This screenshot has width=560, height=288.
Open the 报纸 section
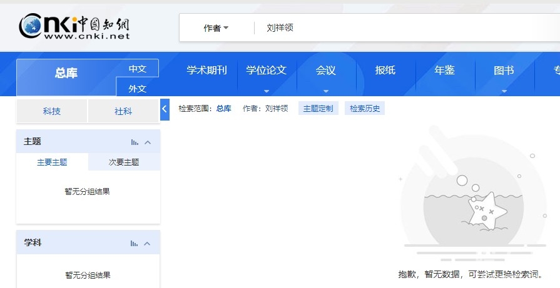[x=385, y=71]
